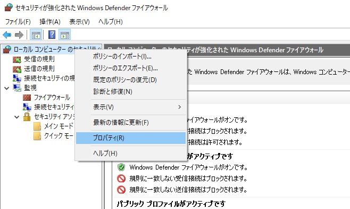
Task: Click the 接続セキュリティの規則 tree icon
Action: 17,78
